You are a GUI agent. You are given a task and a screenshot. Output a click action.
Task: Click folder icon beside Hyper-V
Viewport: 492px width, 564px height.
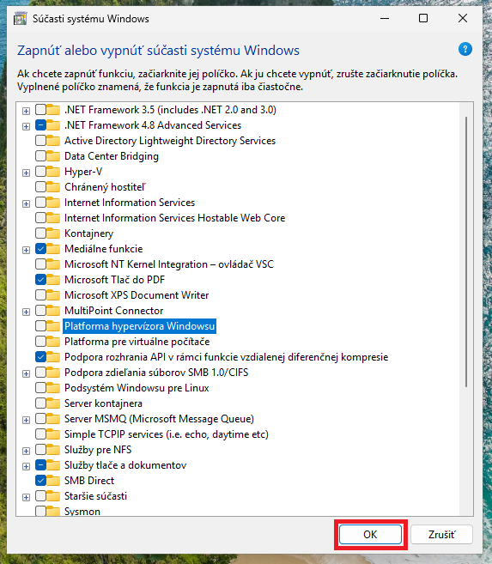(x=53, y=172)
